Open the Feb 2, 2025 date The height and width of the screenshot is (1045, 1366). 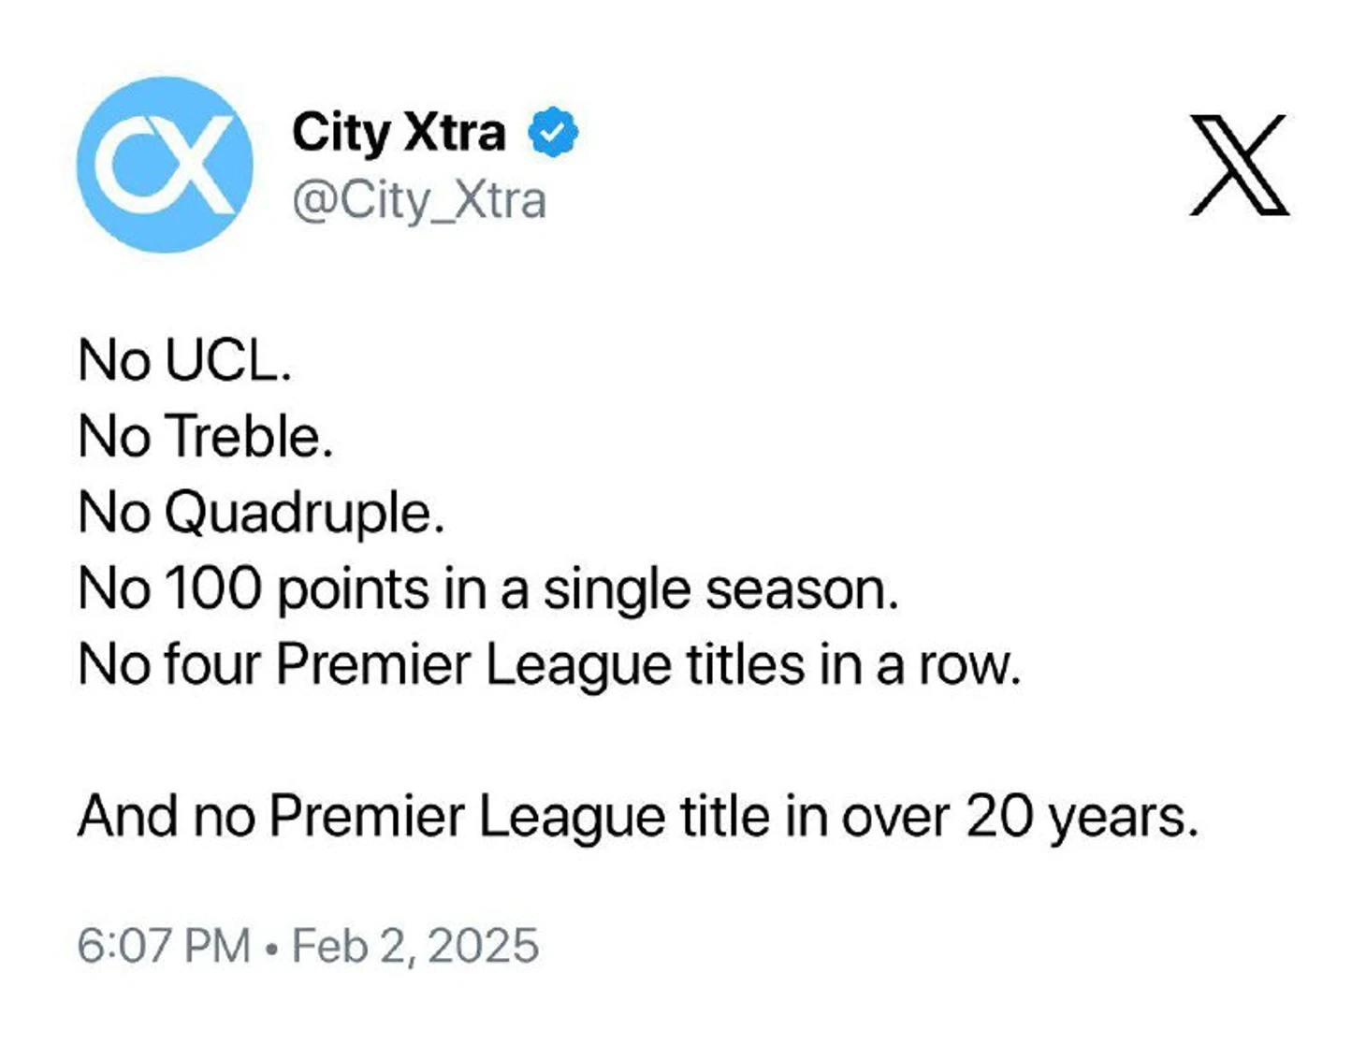point(415,947)
